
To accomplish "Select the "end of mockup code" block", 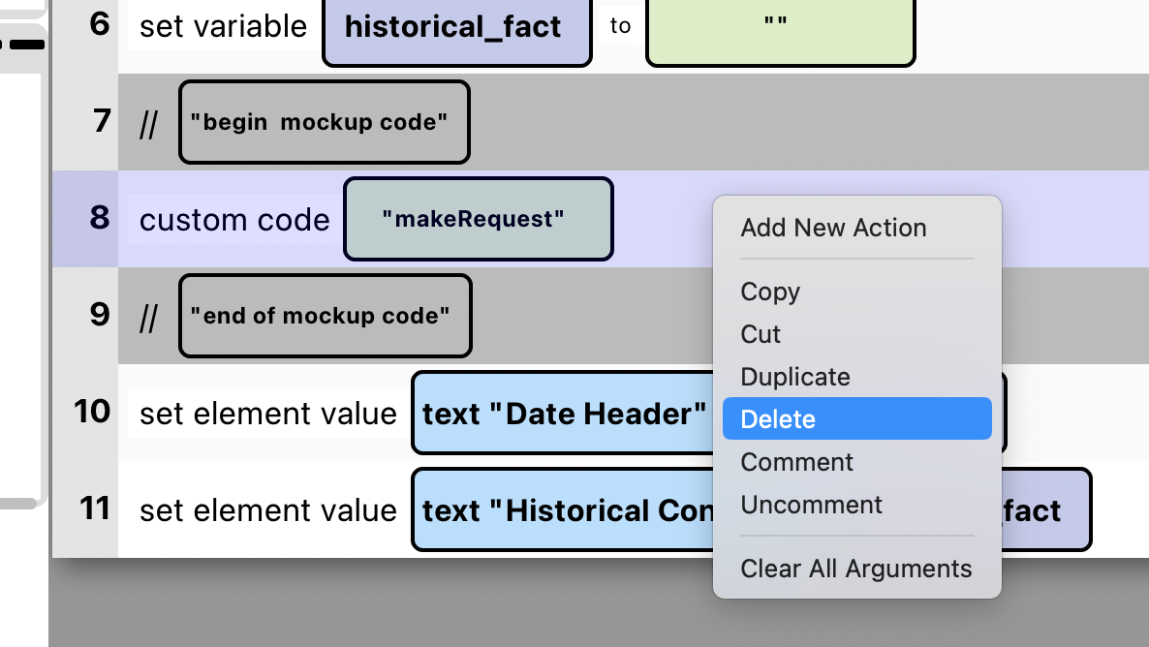I will coord(326,315).
